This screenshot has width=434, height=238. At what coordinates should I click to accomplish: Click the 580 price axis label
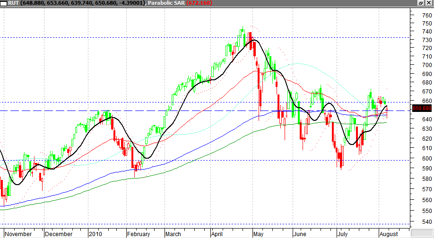pos(427,179)
